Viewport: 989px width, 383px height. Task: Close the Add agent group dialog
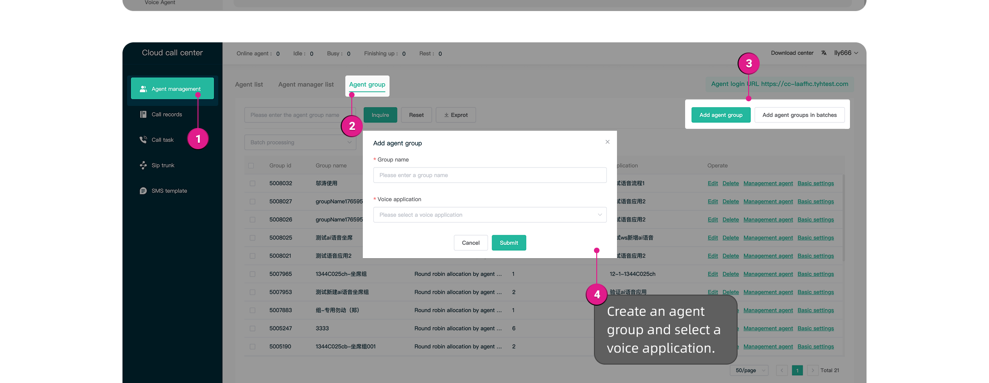click(x=607, y=142)
